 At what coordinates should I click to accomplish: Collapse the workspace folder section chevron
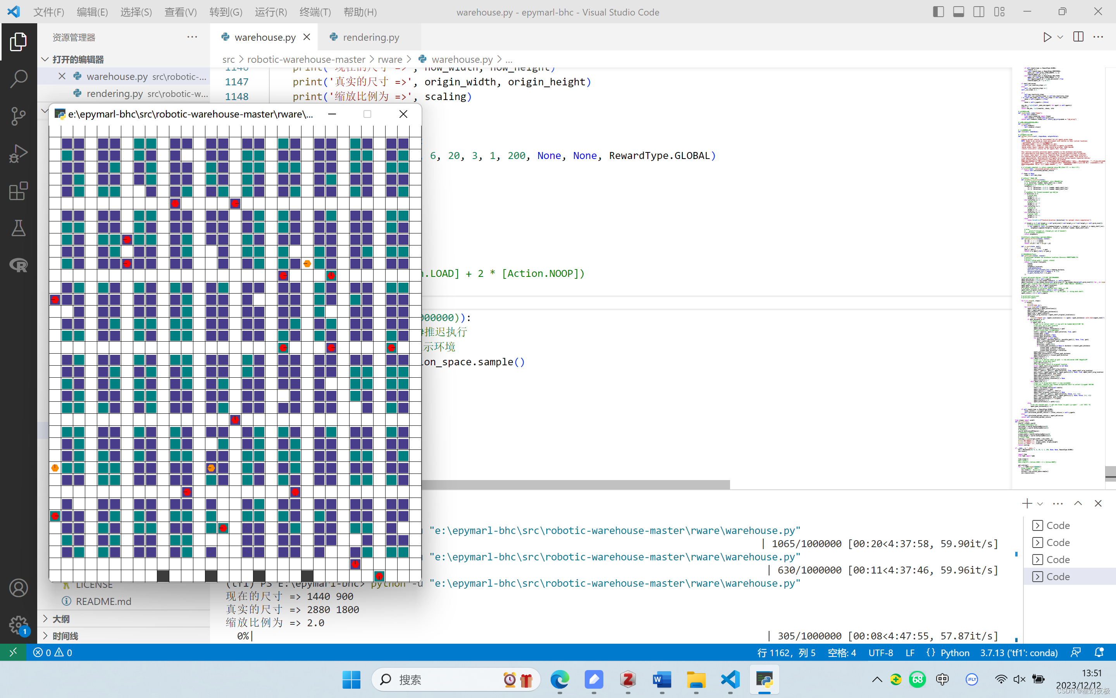click(44, 111)
